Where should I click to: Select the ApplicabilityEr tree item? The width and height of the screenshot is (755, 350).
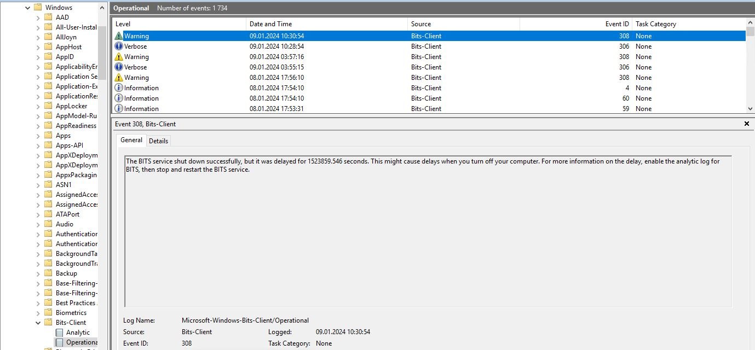[x=76, y=67]
